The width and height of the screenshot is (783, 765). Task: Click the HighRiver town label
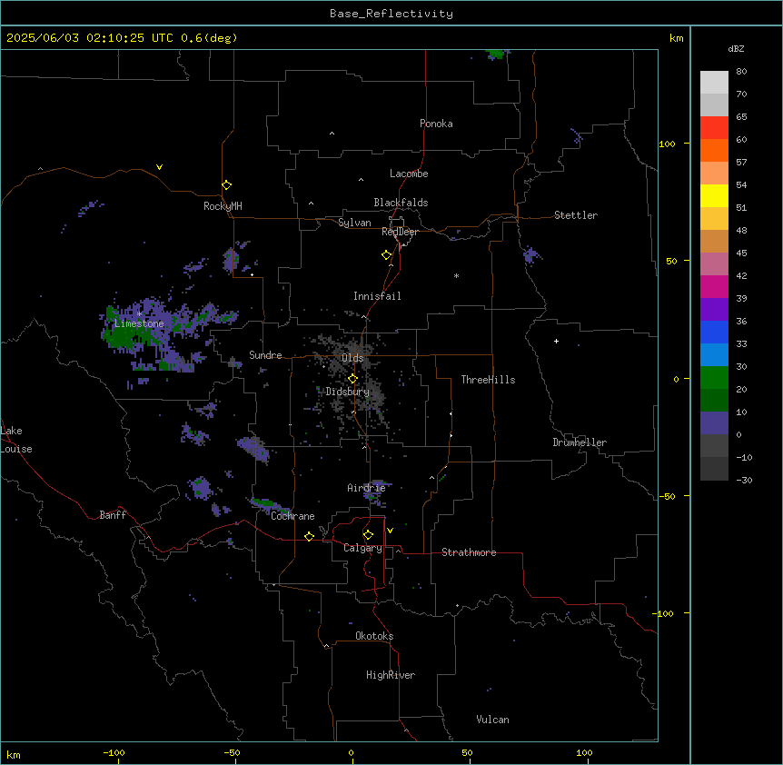(x=391, y=675)
